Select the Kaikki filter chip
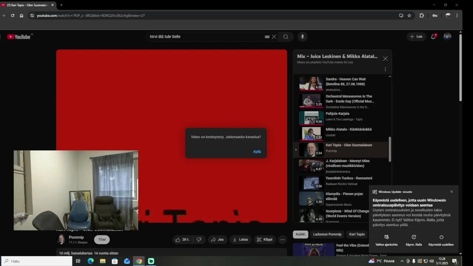Screen dimensions: 473x266 (x=300, y=234)
